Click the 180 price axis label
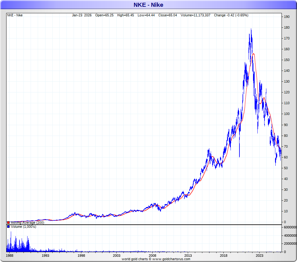The height and width of the screenshot is (262, 297). [x=287, y=27]
